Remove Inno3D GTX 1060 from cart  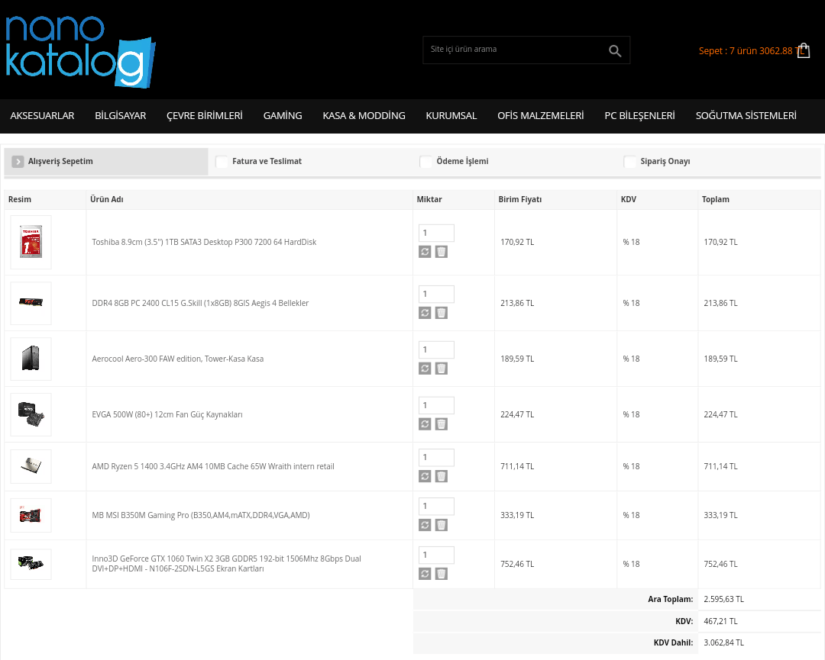pos(442,574)
